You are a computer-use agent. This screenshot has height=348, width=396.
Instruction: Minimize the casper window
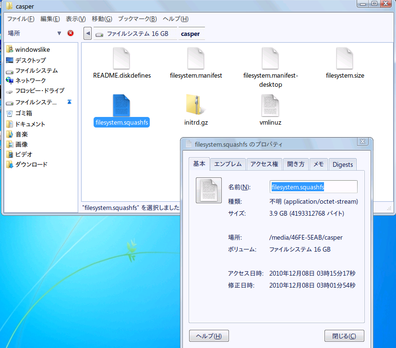[x=363, y=3]
